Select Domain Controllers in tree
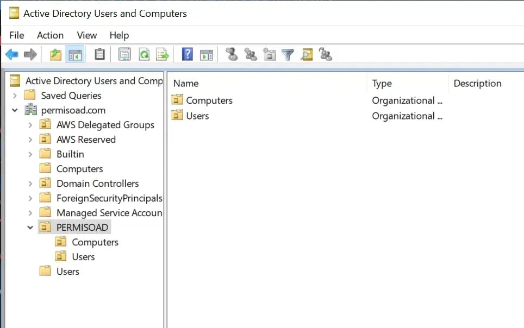This screenshot has height=328, width=524. pos(98,184)
